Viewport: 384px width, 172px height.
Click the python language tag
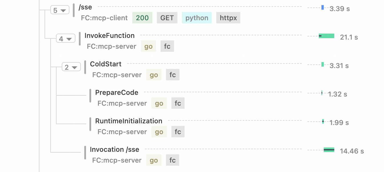point(197,18)
